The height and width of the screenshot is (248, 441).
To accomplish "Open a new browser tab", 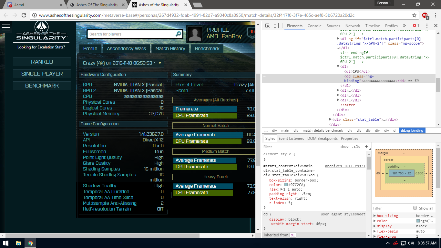I will [x=197, y=5].
